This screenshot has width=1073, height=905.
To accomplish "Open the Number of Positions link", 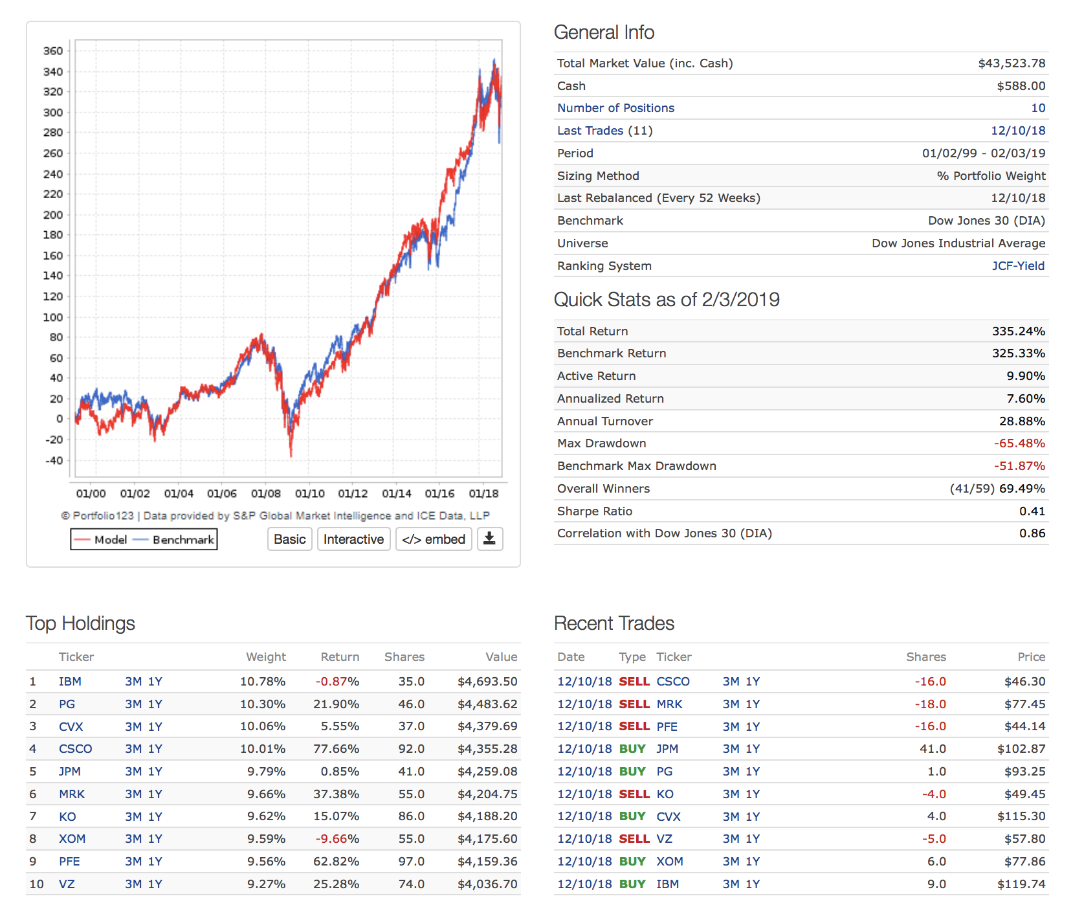I will pos(615,108).
